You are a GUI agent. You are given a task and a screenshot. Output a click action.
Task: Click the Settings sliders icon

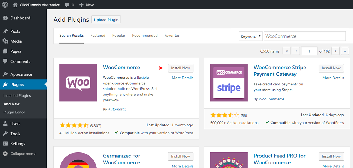tap(5, 144)
